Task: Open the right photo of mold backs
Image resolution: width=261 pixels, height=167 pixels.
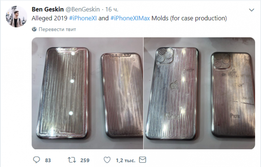Action: (199, 93)
